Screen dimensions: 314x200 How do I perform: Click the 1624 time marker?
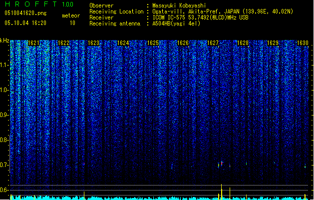[123, 43]
